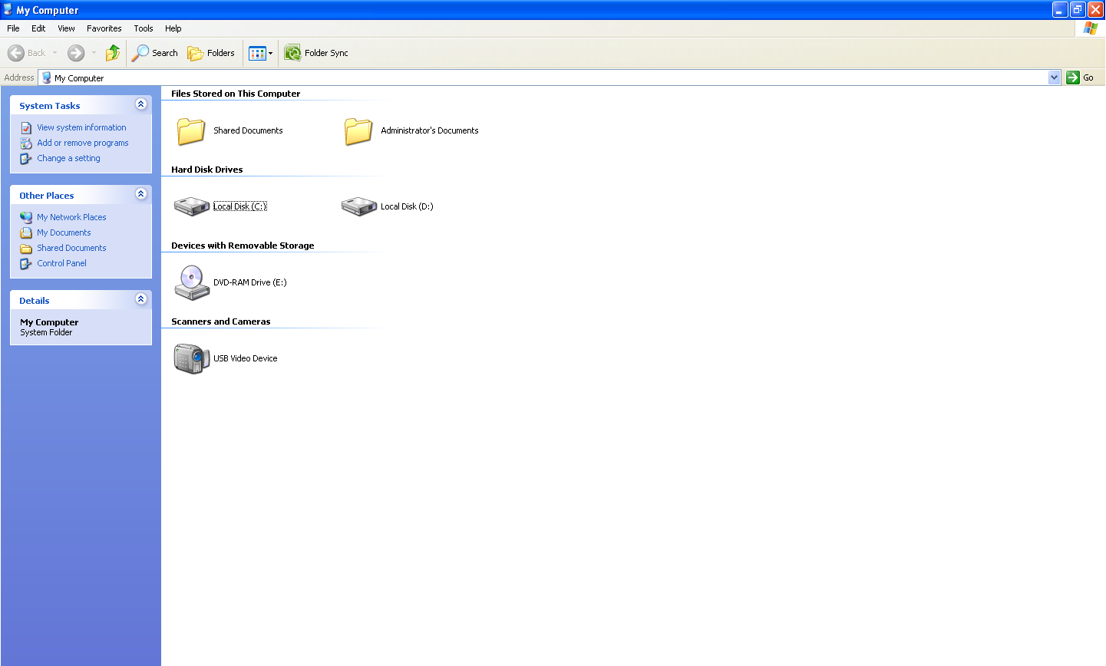Restore down the My Computer window
Screen dimensions: 1106x666
(x=1078, y=10)
